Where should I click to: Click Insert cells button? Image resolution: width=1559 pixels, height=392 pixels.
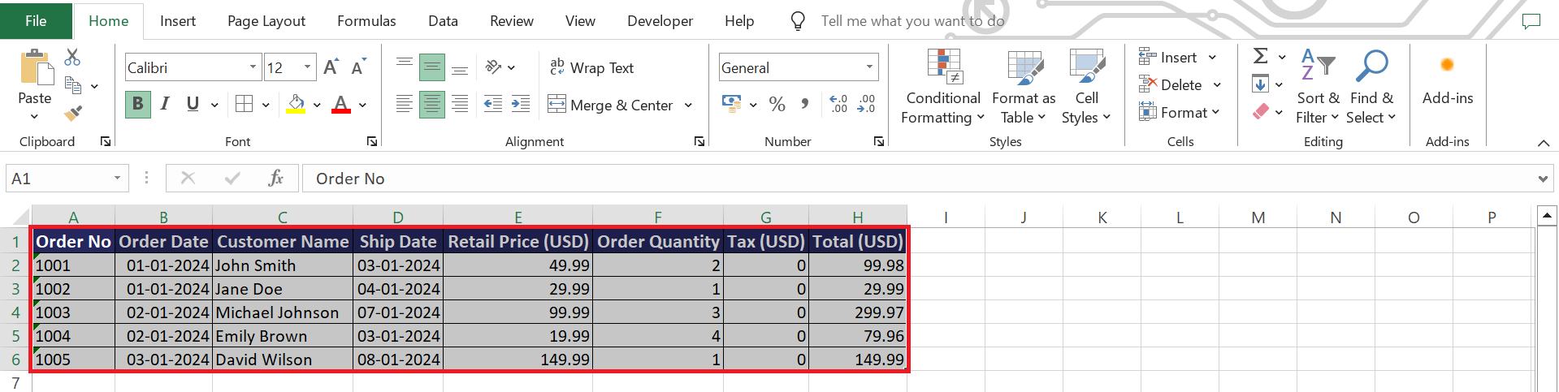point(1167,57)
